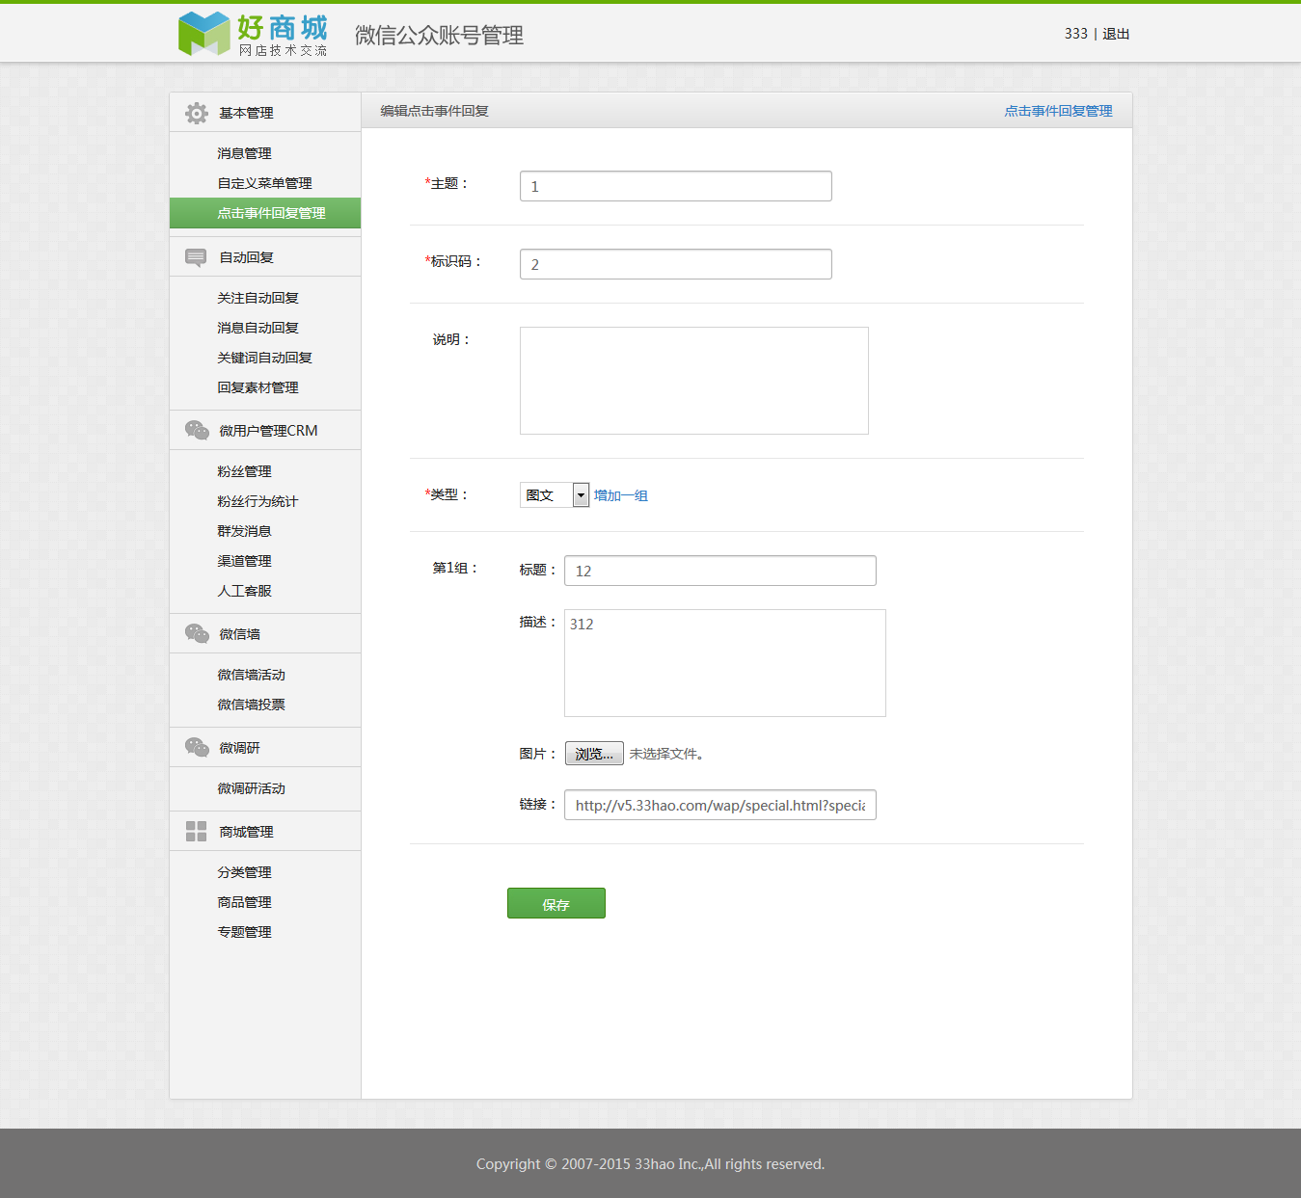Click the chat bubble icon beside 自动回复
The height and width of the screenshot is (1198, 1301).
tap(196, 257)
